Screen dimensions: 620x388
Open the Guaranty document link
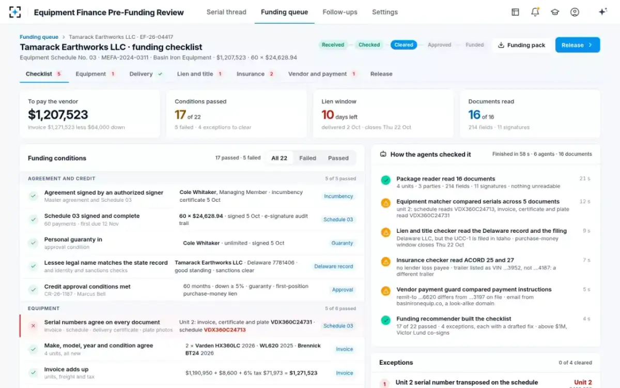click(342, 243)
